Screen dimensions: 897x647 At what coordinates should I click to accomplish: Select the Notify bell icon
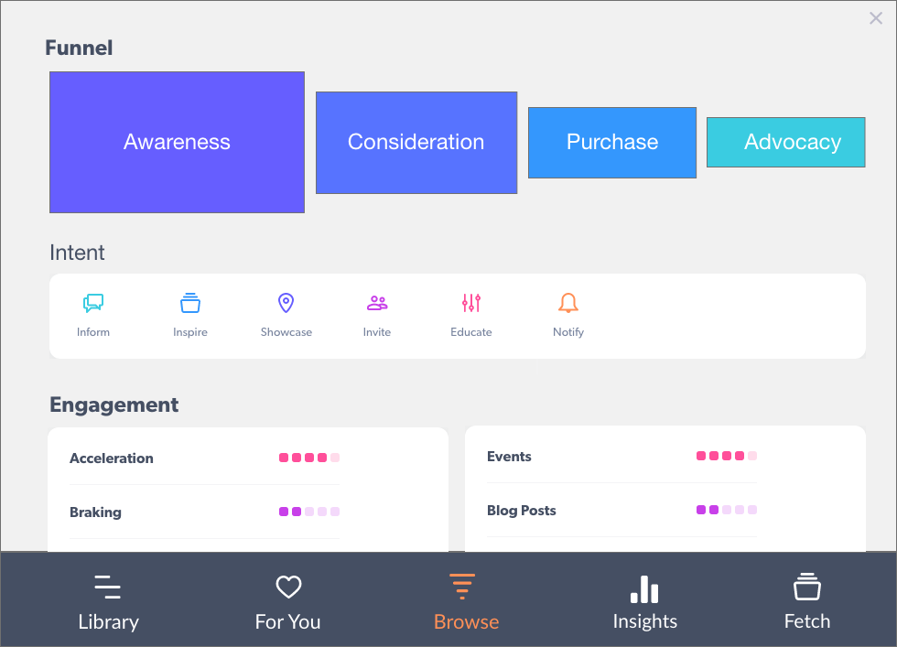[x=568, y=304]
